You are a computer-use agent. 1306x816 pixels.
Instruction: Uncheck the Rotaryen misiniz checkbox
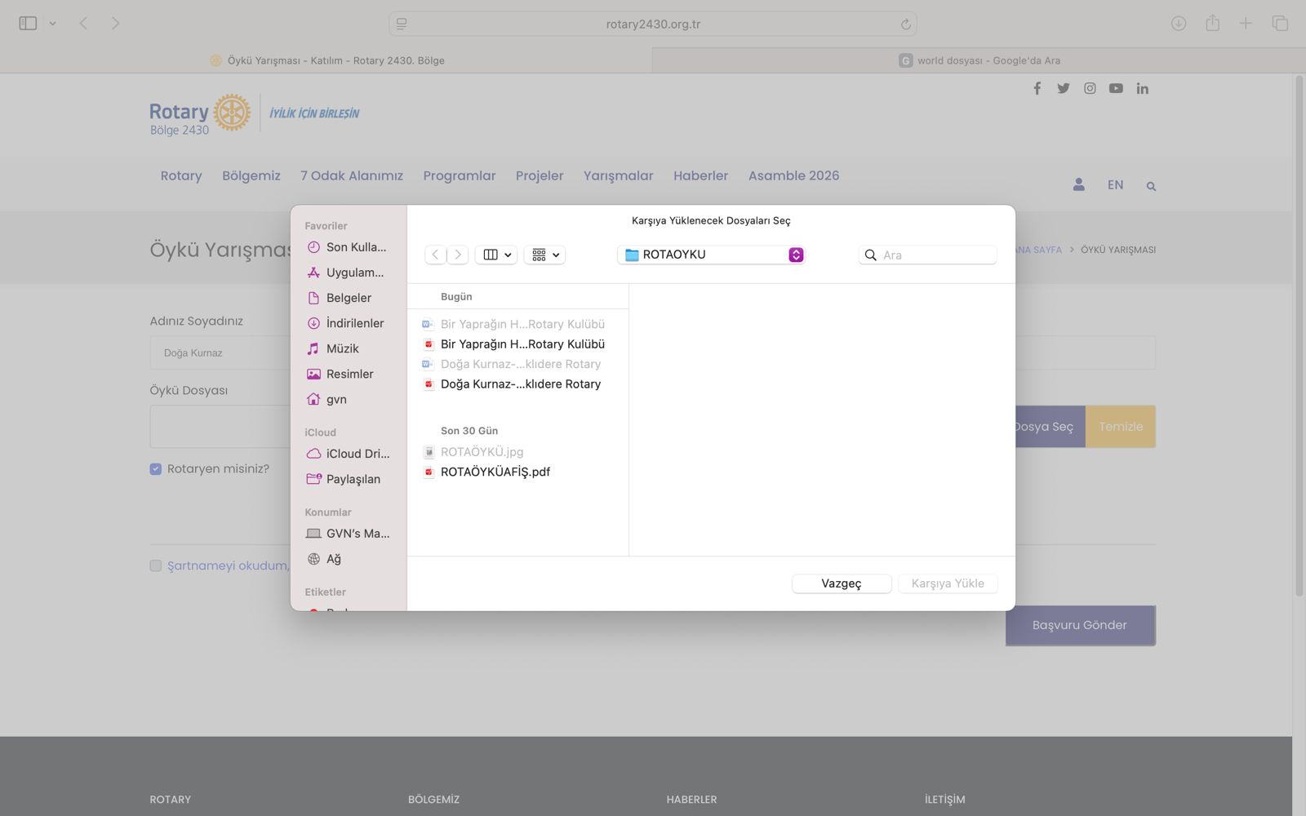point(156,469)
